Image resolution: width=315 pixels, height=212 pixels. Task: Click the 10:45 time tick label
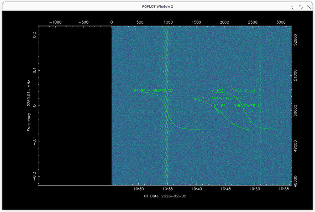tap(226, 189)
